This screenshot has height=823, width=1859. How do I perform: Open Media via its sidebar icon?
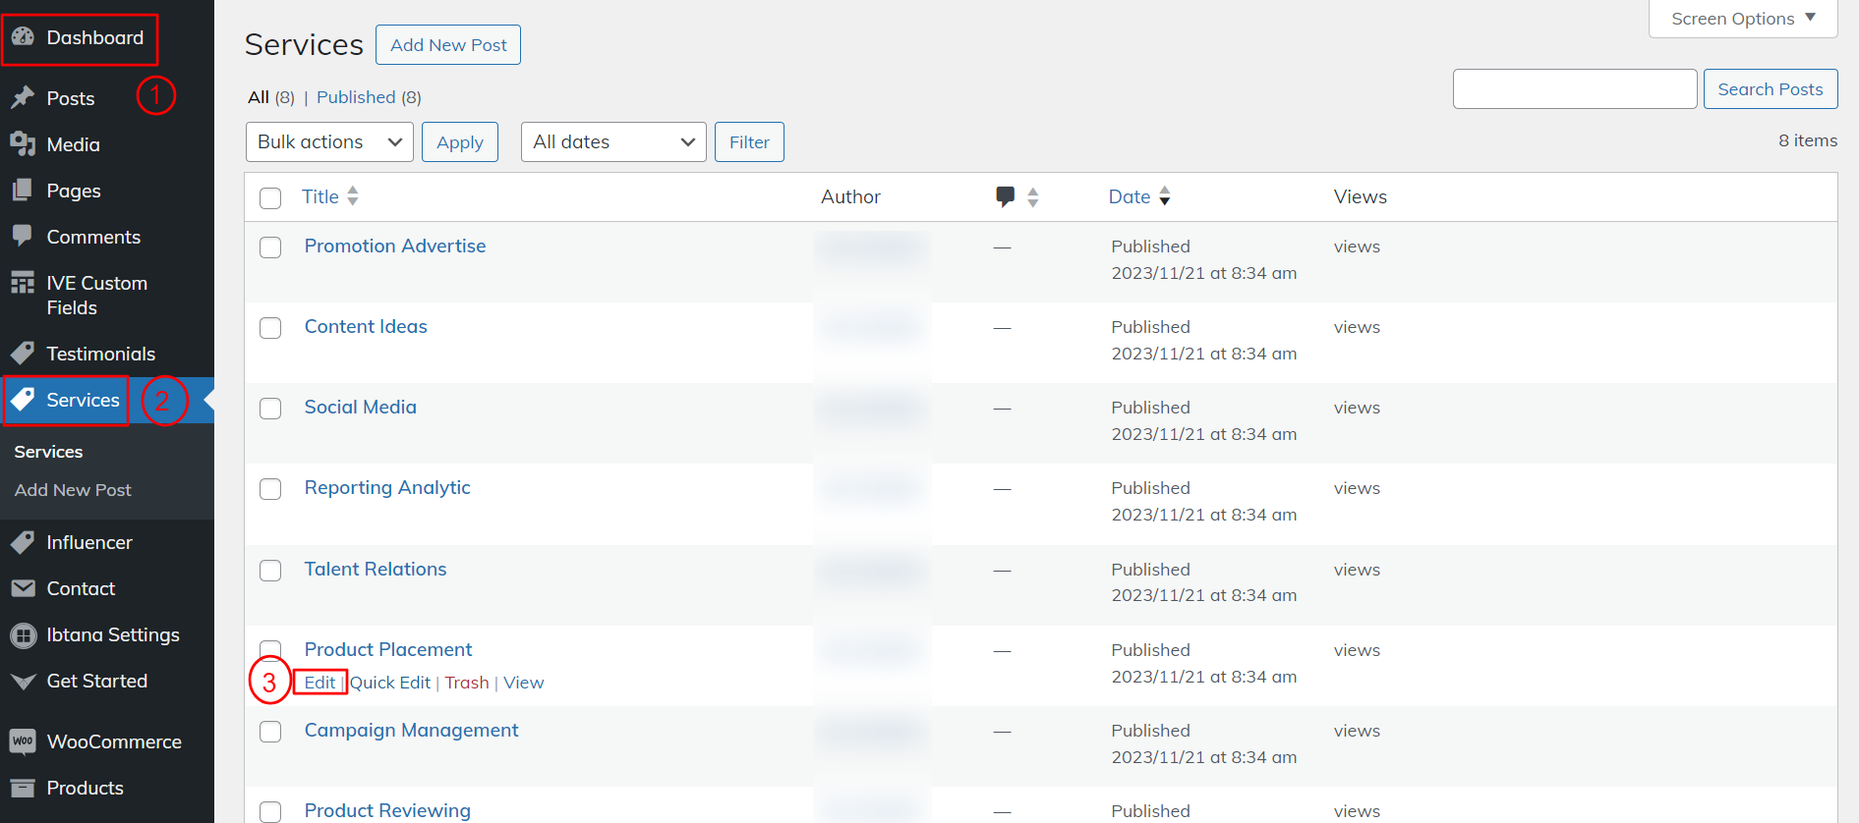click(x=23, y=144)
